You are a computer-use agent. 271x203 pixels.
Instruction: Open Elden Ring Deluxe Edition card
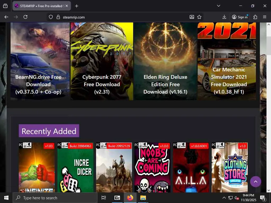[165, 61]
